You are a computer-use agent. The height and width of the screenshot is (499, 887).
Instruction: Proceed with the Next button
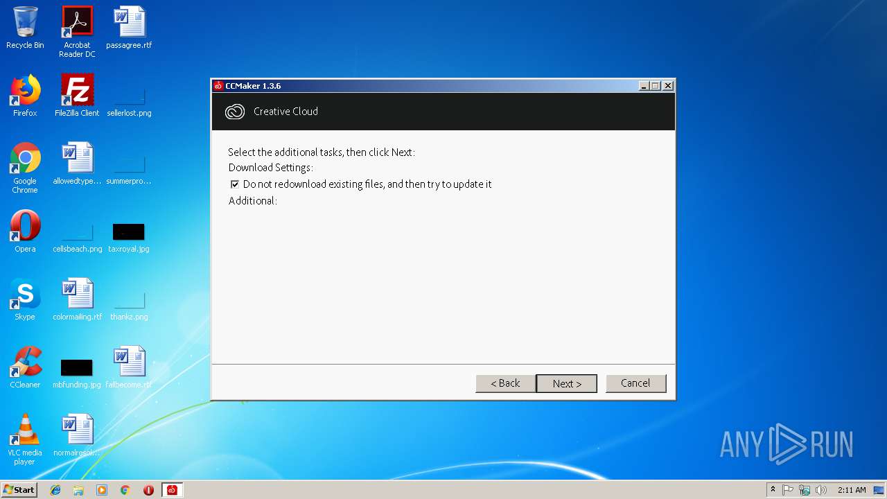click(567, 383)
